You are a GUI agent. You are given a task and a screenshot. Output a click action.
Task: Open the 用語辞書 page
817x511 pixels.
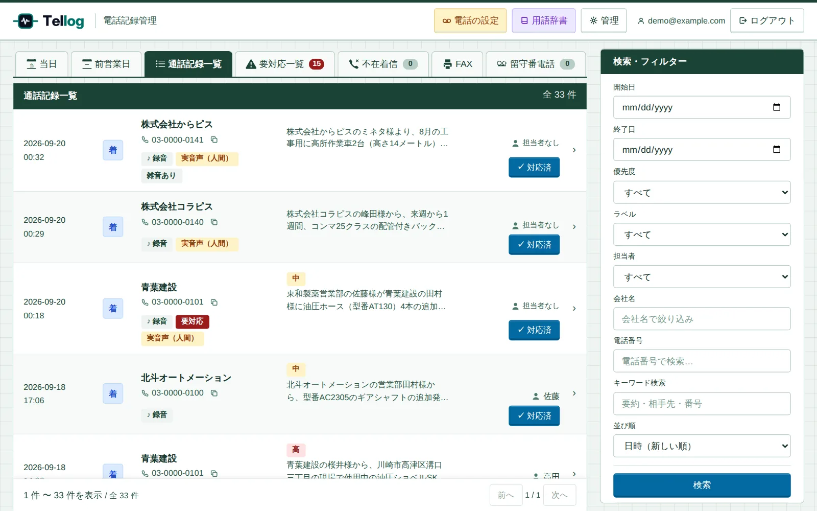pos(544,21)
